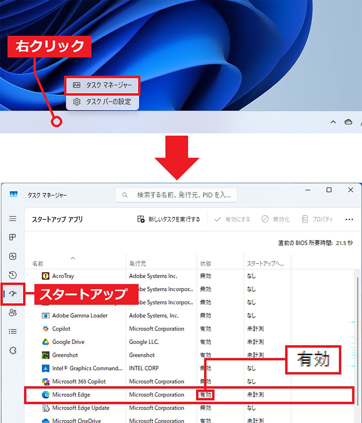Close the Task Manager window
This screenshot has width=362, height=423.
click(x=351, y=190)
